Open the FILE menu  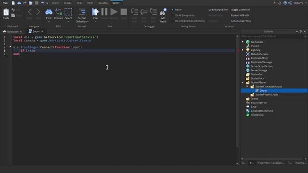5,3
